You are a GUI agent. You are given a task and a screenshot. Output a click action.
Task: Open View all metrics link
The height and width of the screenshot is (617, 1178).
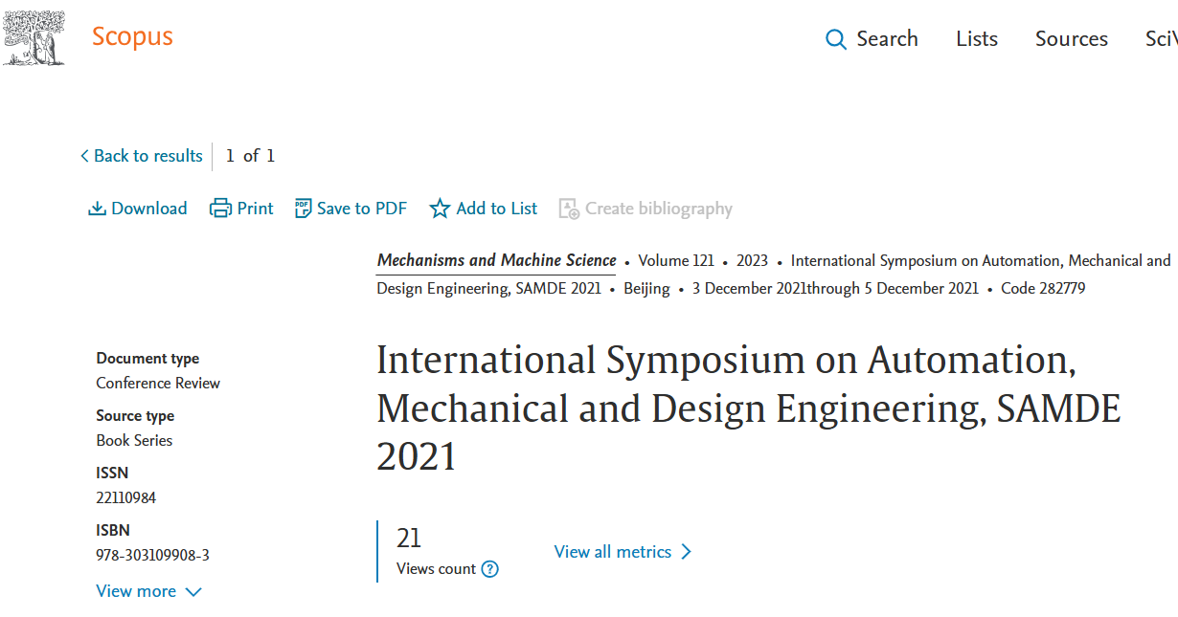[612, 552]
